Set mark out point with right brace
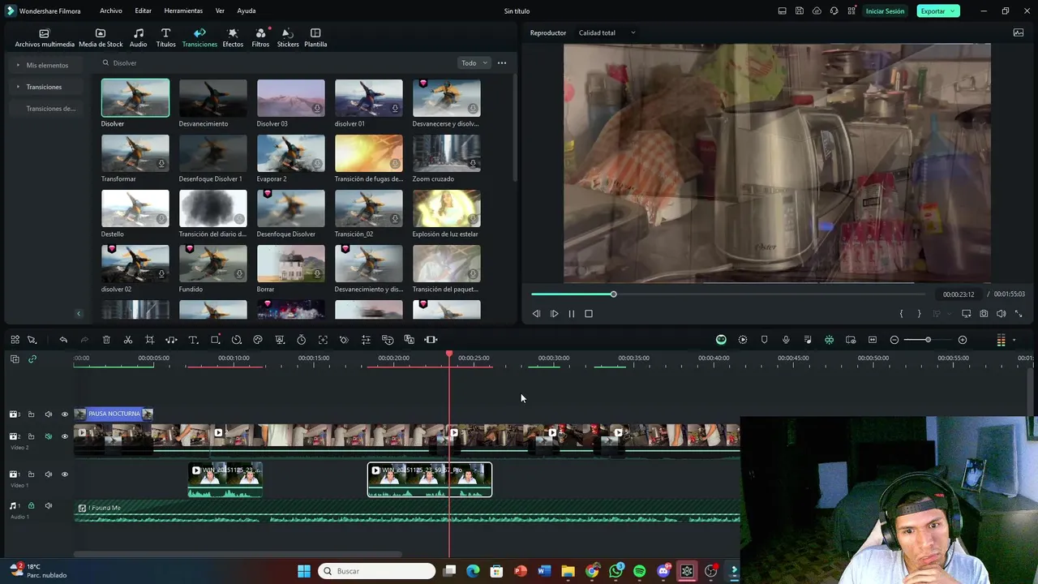This screenshot has width=1038, height=584. click(x=919, y=314)
